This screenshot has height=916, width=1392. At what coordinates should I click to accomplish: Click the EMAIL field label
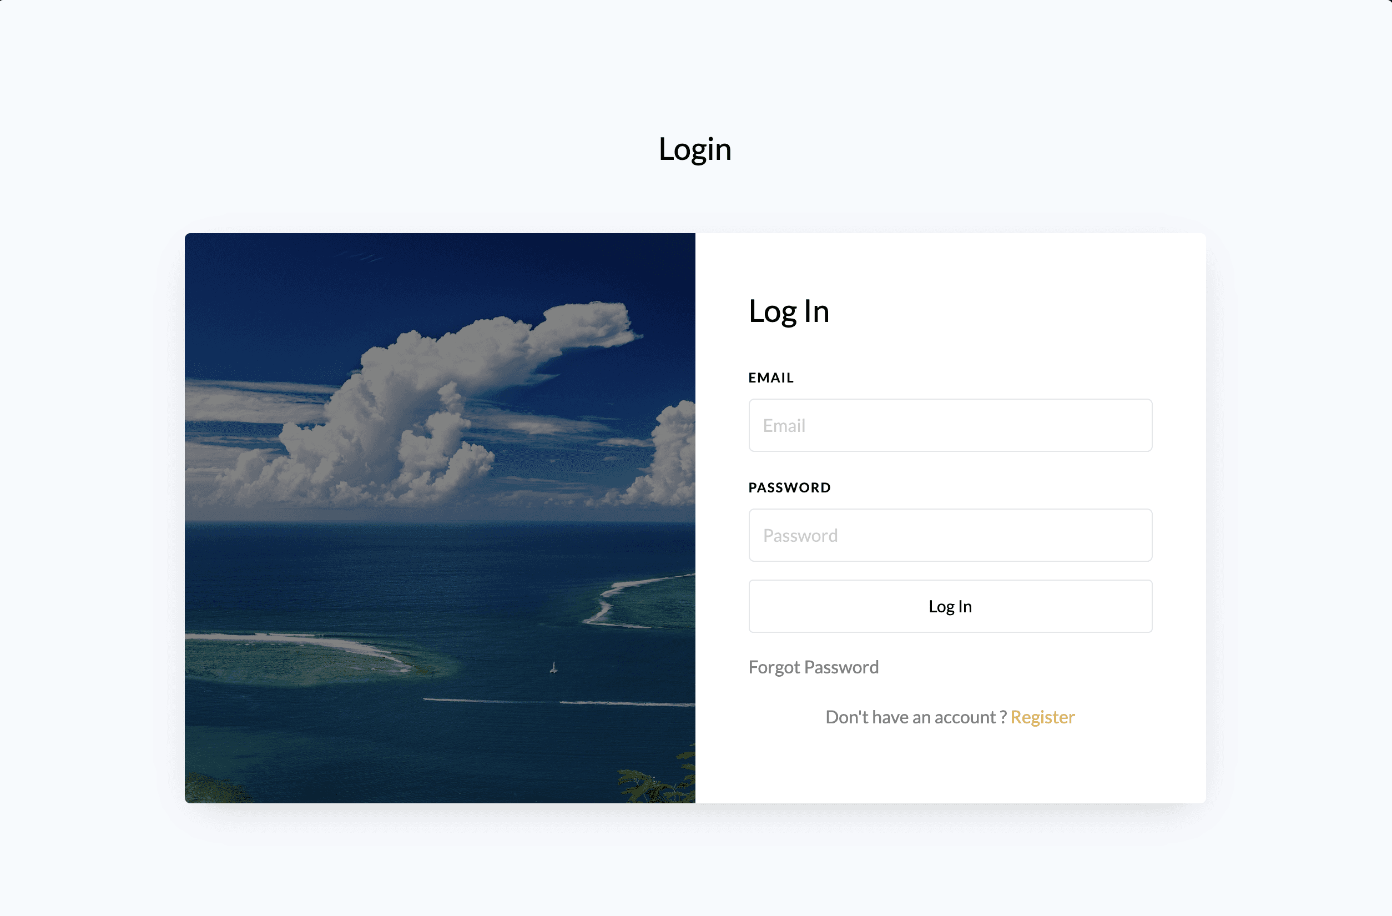click(x=771, y=378)
